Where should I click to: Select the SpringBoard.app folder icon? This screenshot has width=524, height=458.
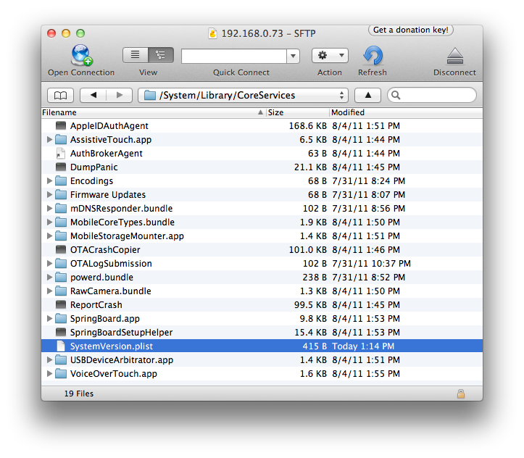click(x=61, y=318)
